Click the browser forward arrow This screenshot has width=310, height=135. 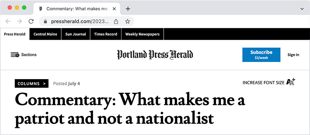(x=19, y=21)
